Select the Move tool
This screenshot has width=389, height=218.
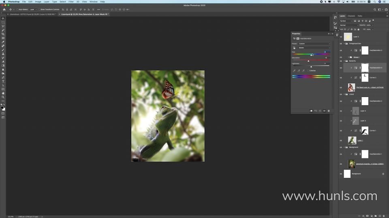pos(3,19)
